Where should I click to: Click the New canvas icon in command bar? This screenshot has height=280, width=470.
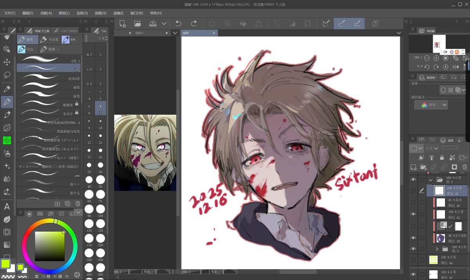[123, 23]
